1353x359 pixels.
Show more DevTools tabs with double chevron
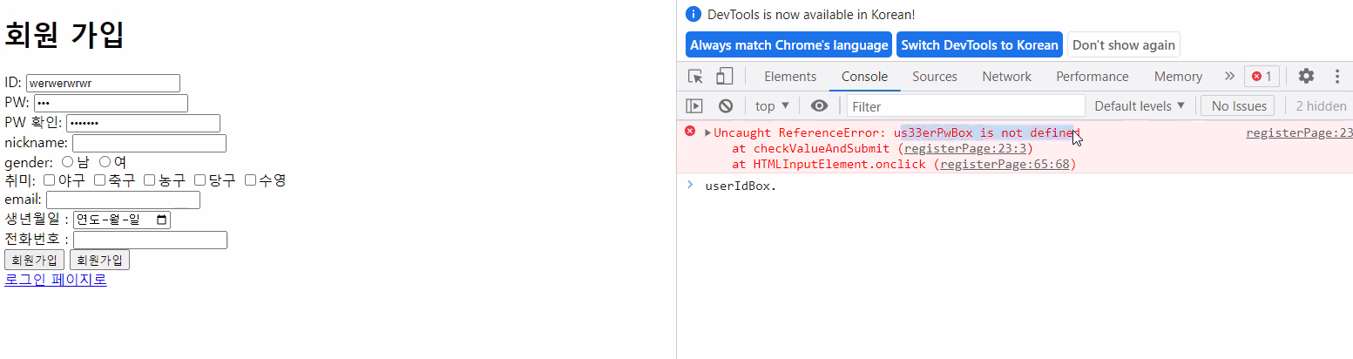click(x=1229, y=77)
